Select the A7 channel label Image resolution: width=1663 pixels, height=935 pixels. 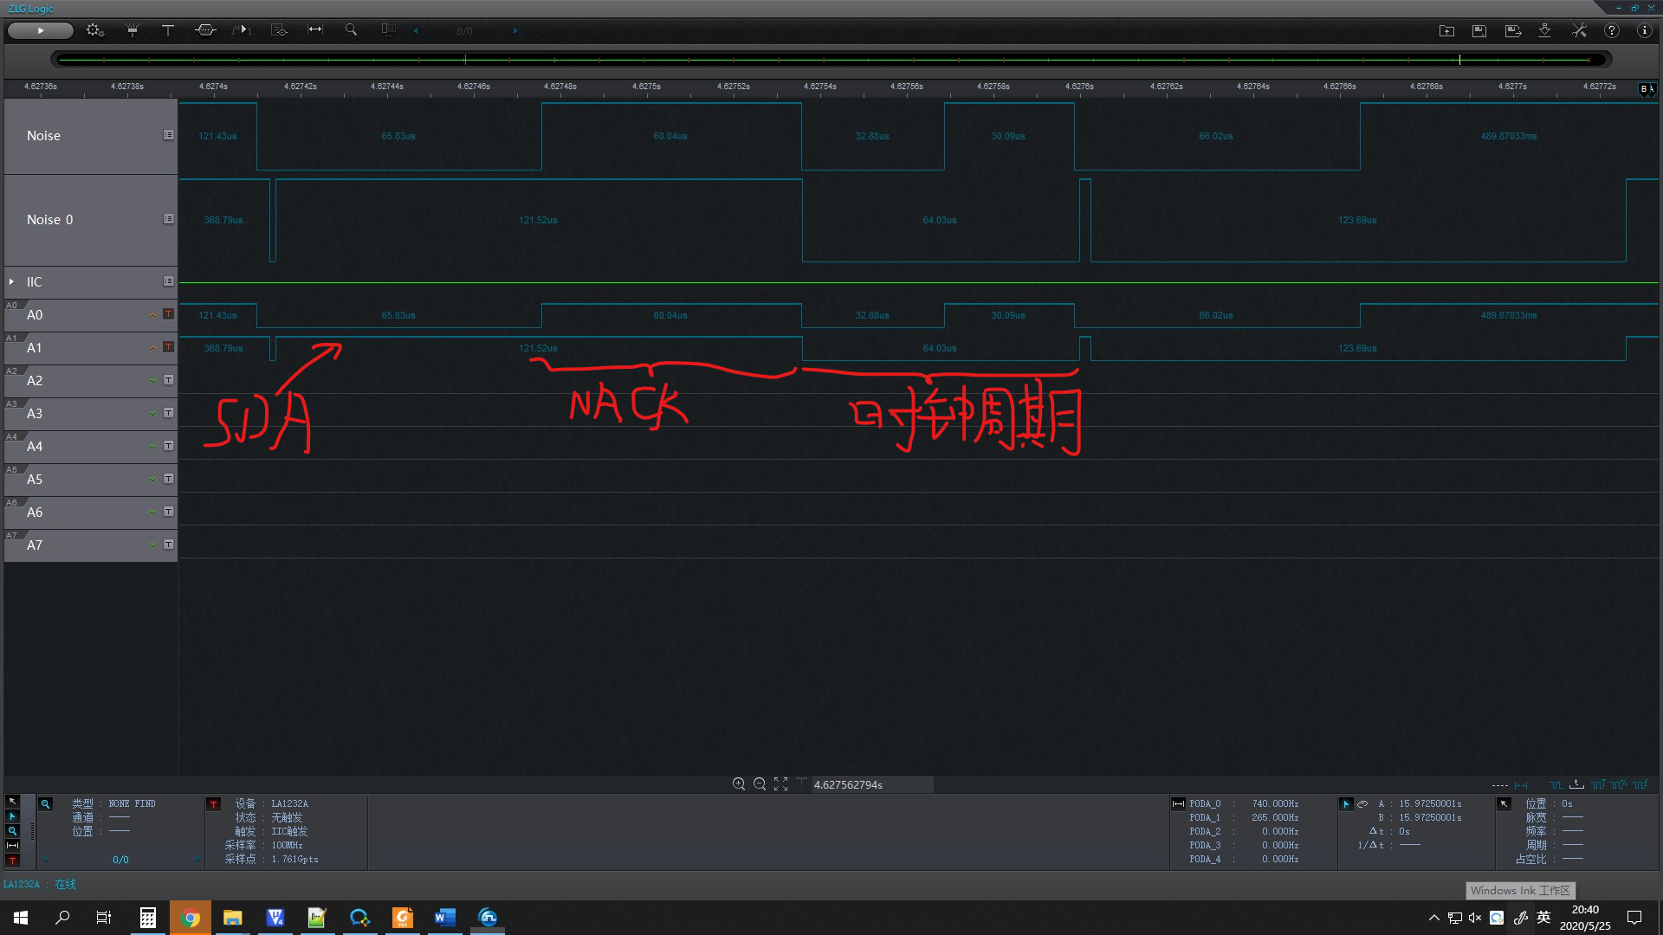(35, 545)
